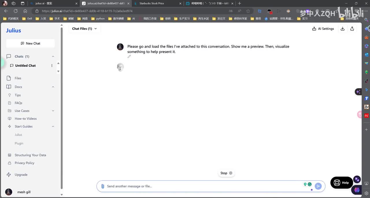Open the three-dot menu for Untitled Chat

(52, 66)
